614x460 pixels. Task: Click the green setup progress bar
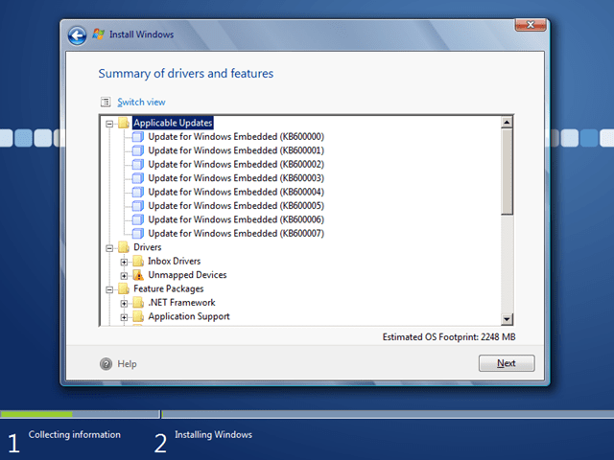[x=36, y=414]
